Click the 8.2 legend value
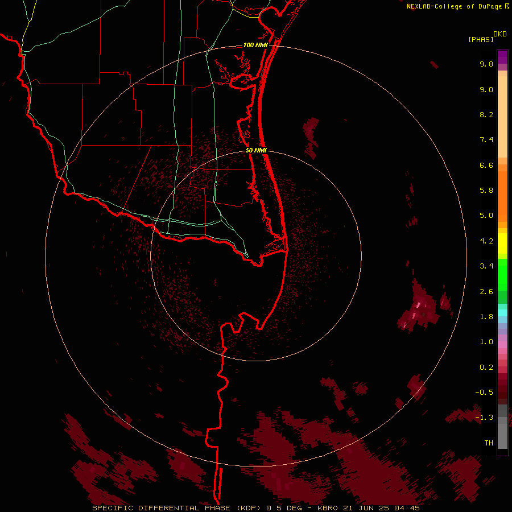 [486, 114]
